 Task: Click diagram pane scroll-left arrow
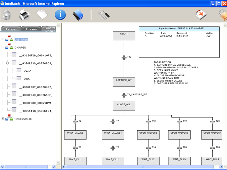(64, 167)
